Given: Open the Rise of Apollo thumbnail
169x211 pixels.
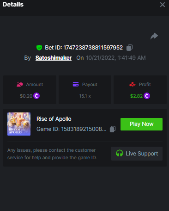Looking at the screenshot, I should [x=19, y=124].
